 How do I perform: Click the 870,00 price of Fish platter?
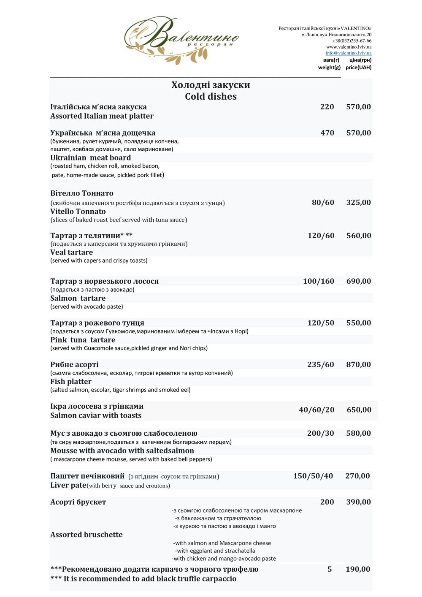(x=358, y=365)
